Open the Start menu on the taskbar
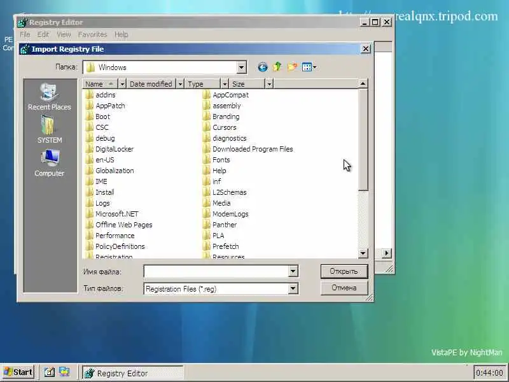 18,372
